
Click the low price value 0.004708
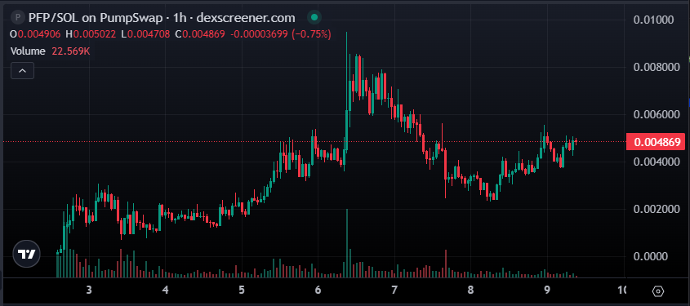pos(149,34)
